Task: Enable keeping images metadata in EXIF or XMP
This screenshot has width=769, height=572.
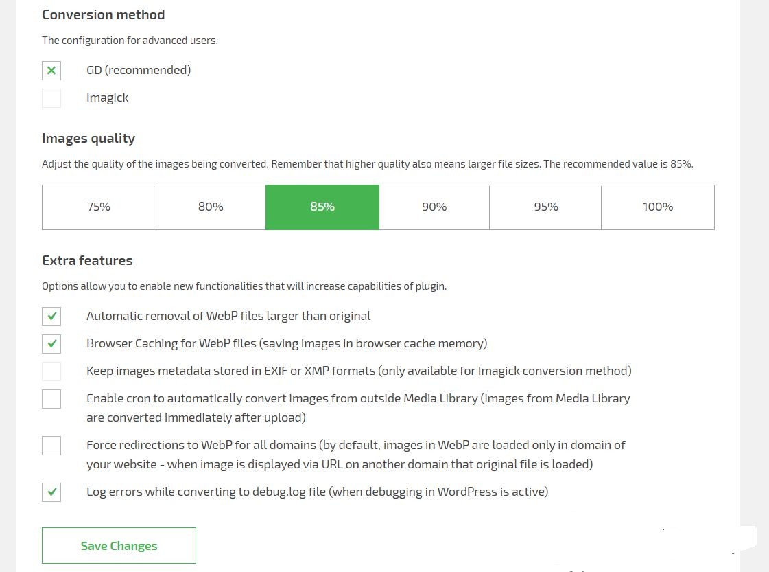Action: (x=51, y=371)
